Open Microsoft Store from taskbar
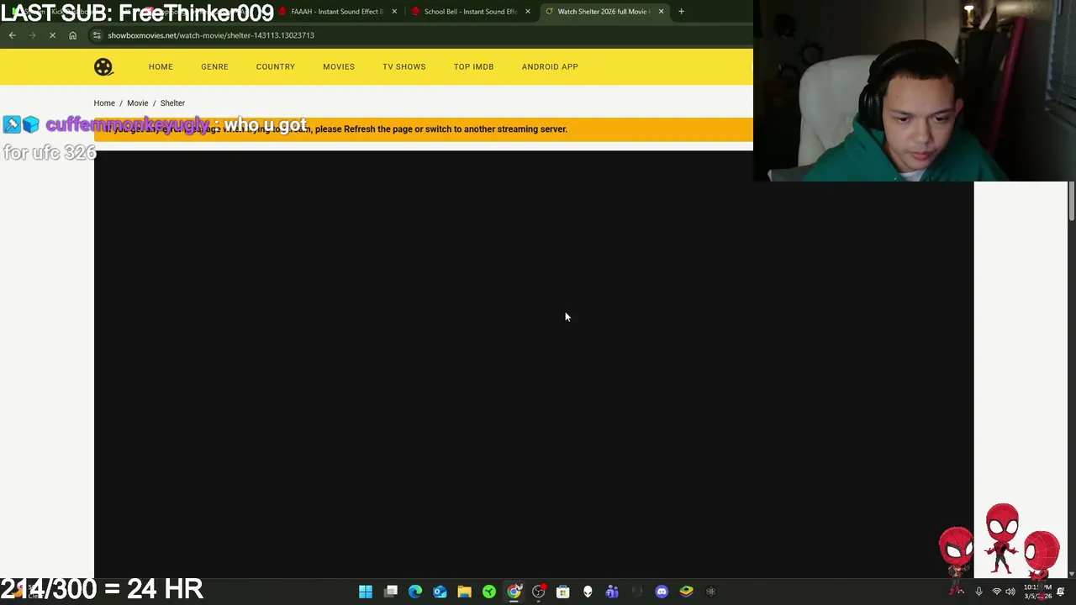Screen dimensions: 1076x605 coord(563,592)
